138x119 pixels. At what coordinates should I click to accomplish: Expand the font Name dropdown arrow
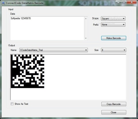86,50
